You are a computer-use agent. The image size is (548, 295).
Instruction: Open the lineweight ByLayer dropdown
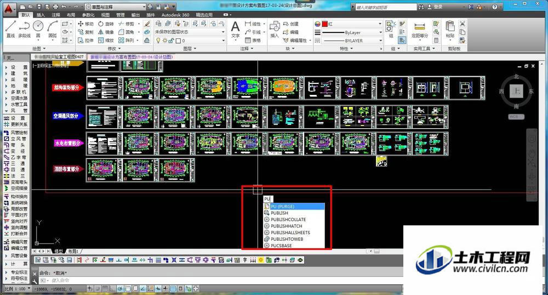pos(352,32)
